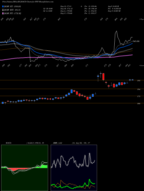144x191 pixels.
Task: Click the MACD panel title label
Action: tap(9, 143)
